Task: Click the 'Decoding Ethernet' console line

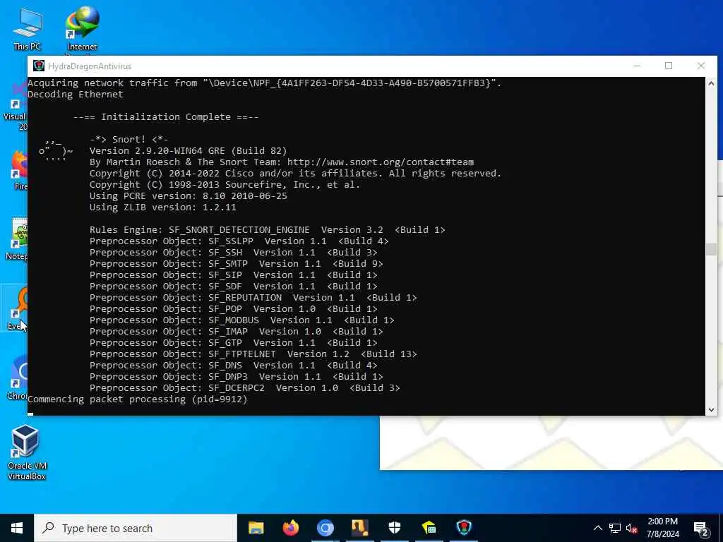Action: (76, 95)
